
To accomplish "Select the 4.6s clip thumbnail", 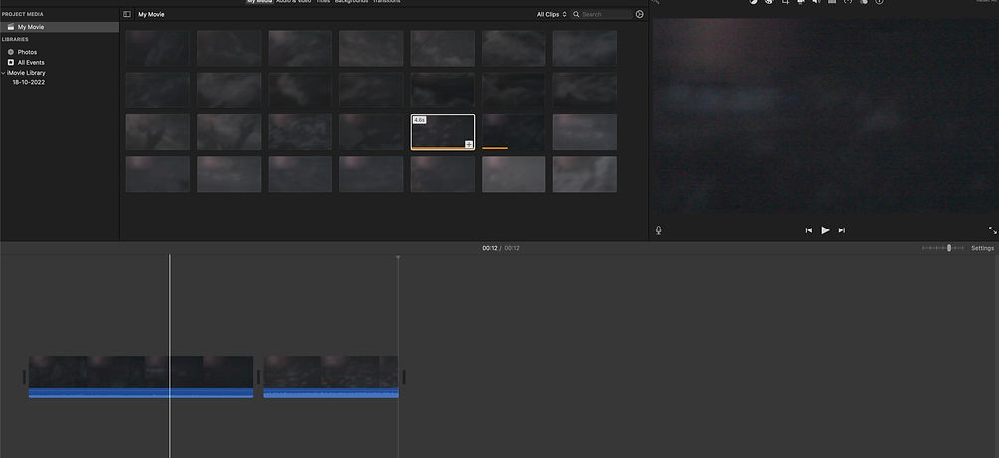I will pos(443,132).
